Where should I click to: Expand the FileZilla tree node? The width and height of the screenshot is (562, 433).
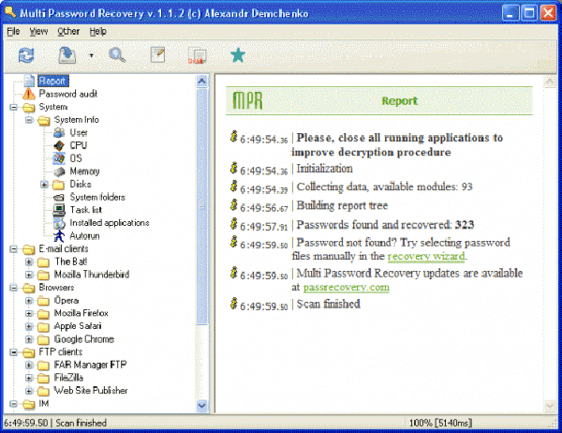[29, 378]
